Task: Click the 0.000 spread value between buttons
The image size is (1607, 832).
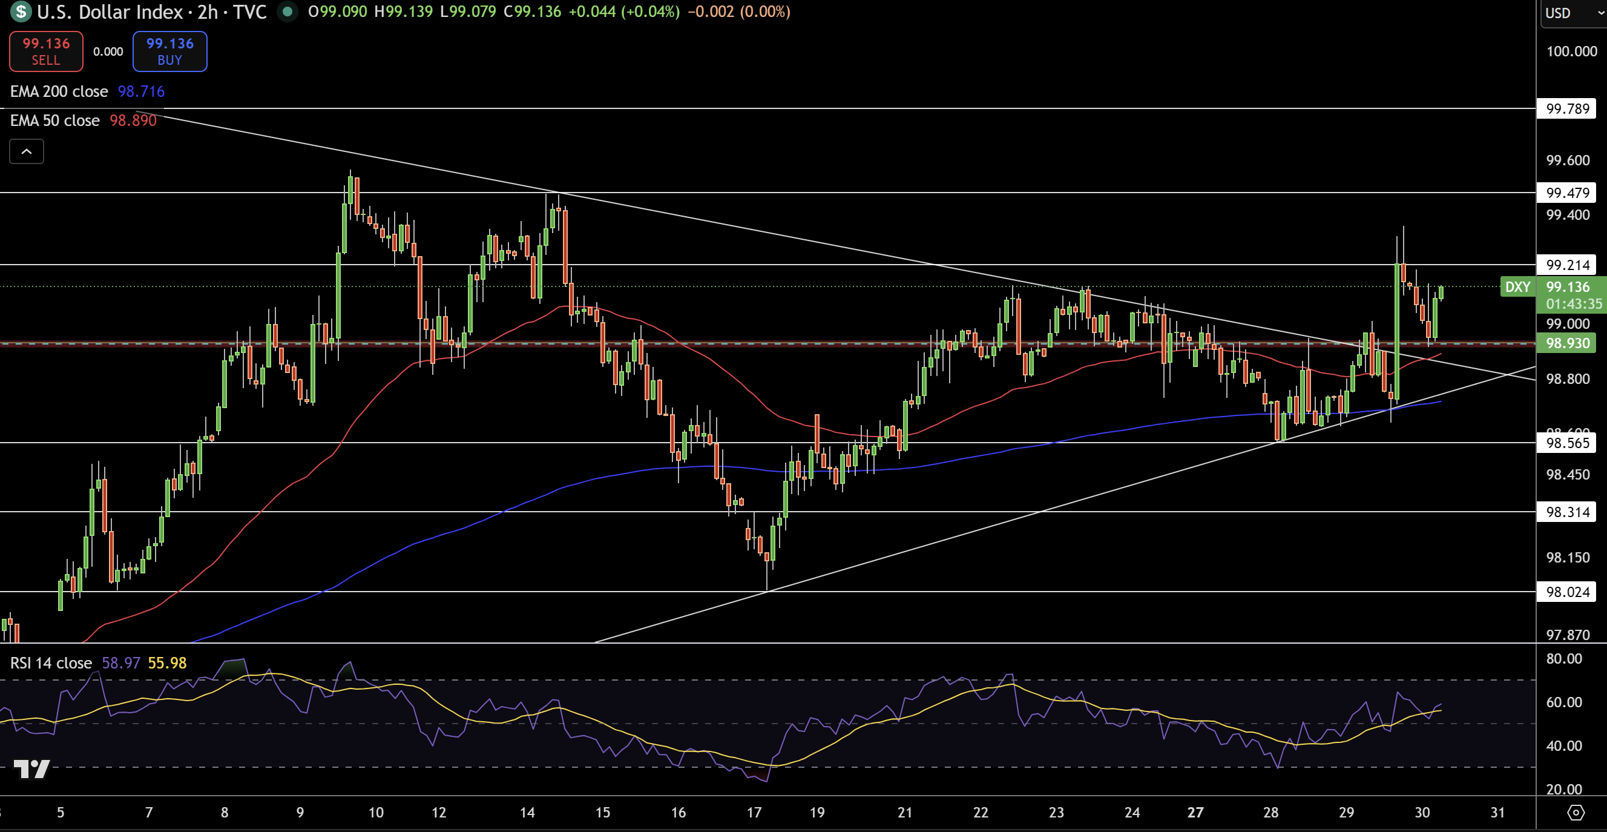Action: 108,52
